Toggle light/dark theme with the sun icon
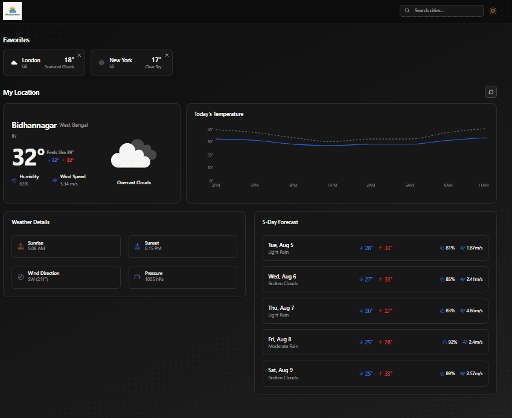The height and width of the screenshot is (418, 512). tap(493, 11)
